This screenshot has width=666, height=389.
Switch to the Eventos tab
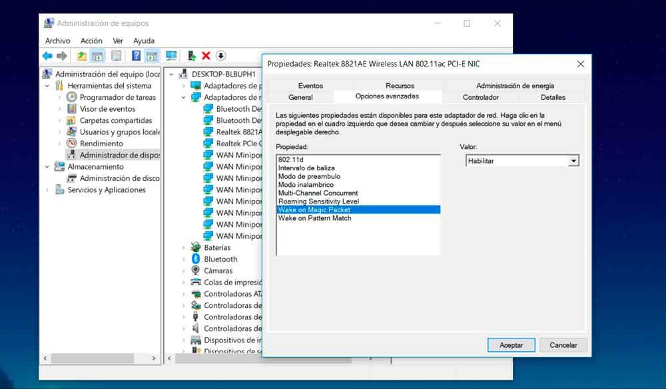point(310,85)
